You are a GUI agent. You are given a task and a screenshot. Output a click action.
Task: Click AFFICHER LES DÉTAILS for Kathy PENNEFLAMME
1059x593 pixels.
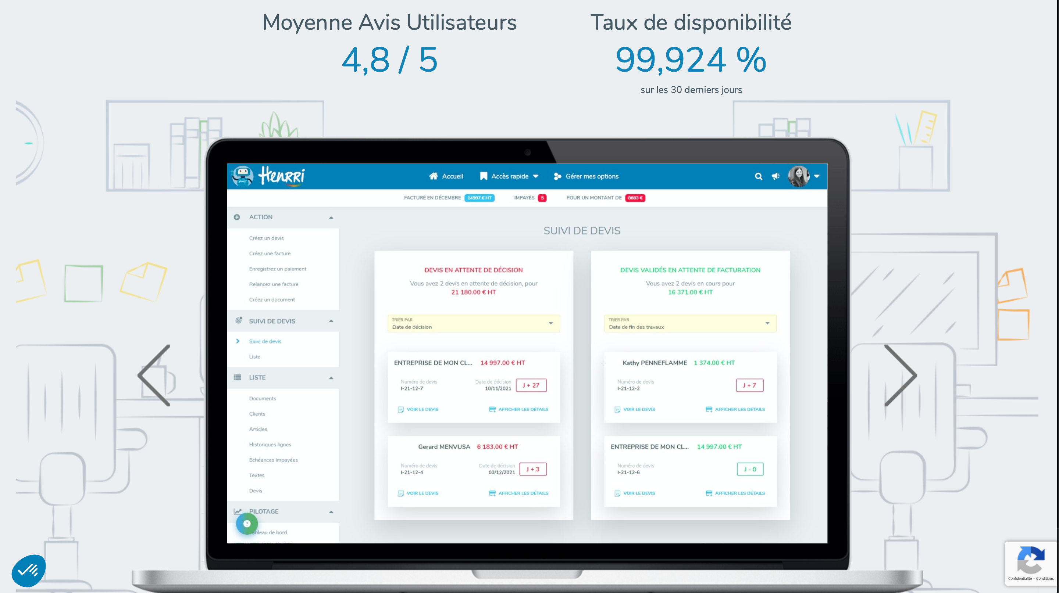(x=736, y=409)
